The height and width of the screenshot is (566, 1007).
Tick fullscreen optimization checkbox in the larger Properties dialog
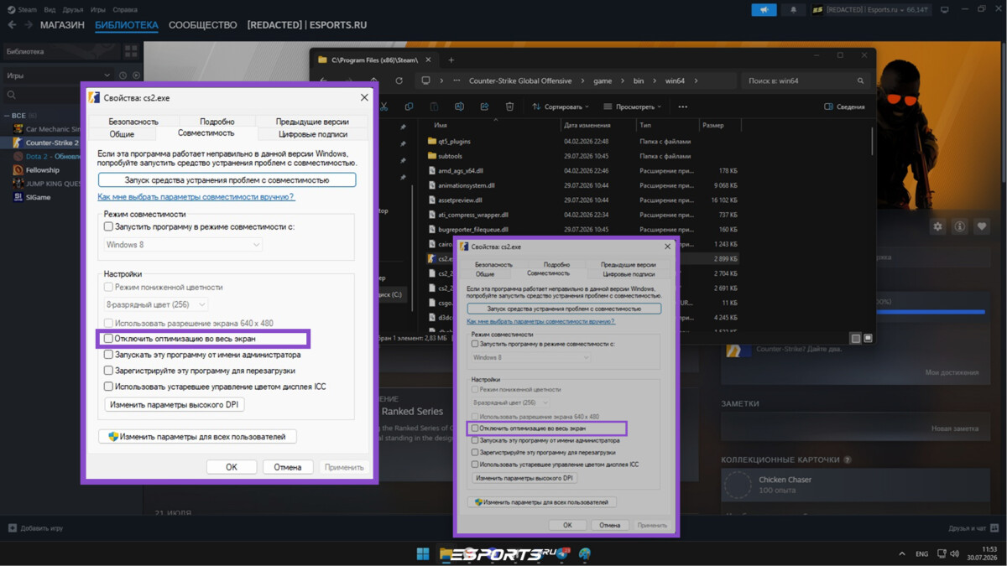[x=108, y=339]
